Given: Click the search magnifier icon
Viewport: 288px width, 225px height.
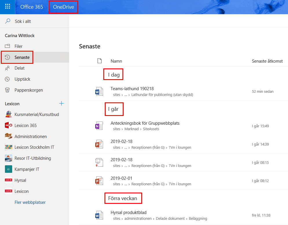Looking at the screenshot, I should 8,21.
